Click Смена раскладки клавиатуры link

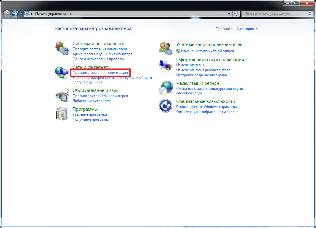[210, 91]
